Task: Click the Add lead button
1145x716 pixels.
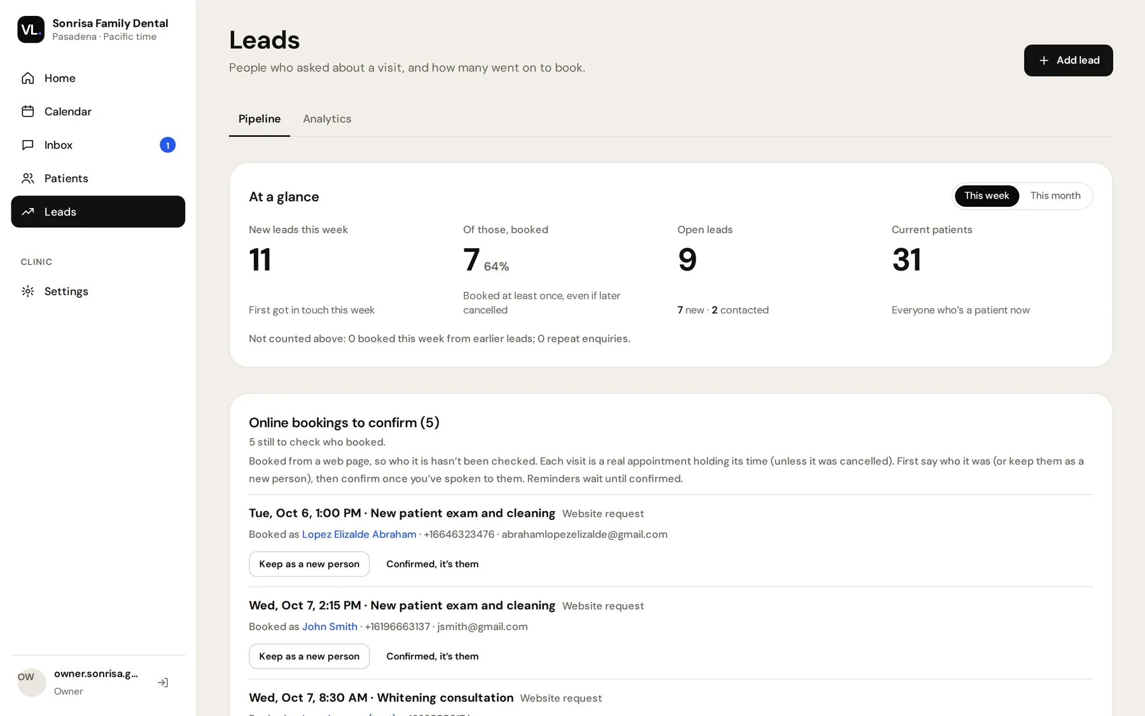Action: tap(1068, 60)
